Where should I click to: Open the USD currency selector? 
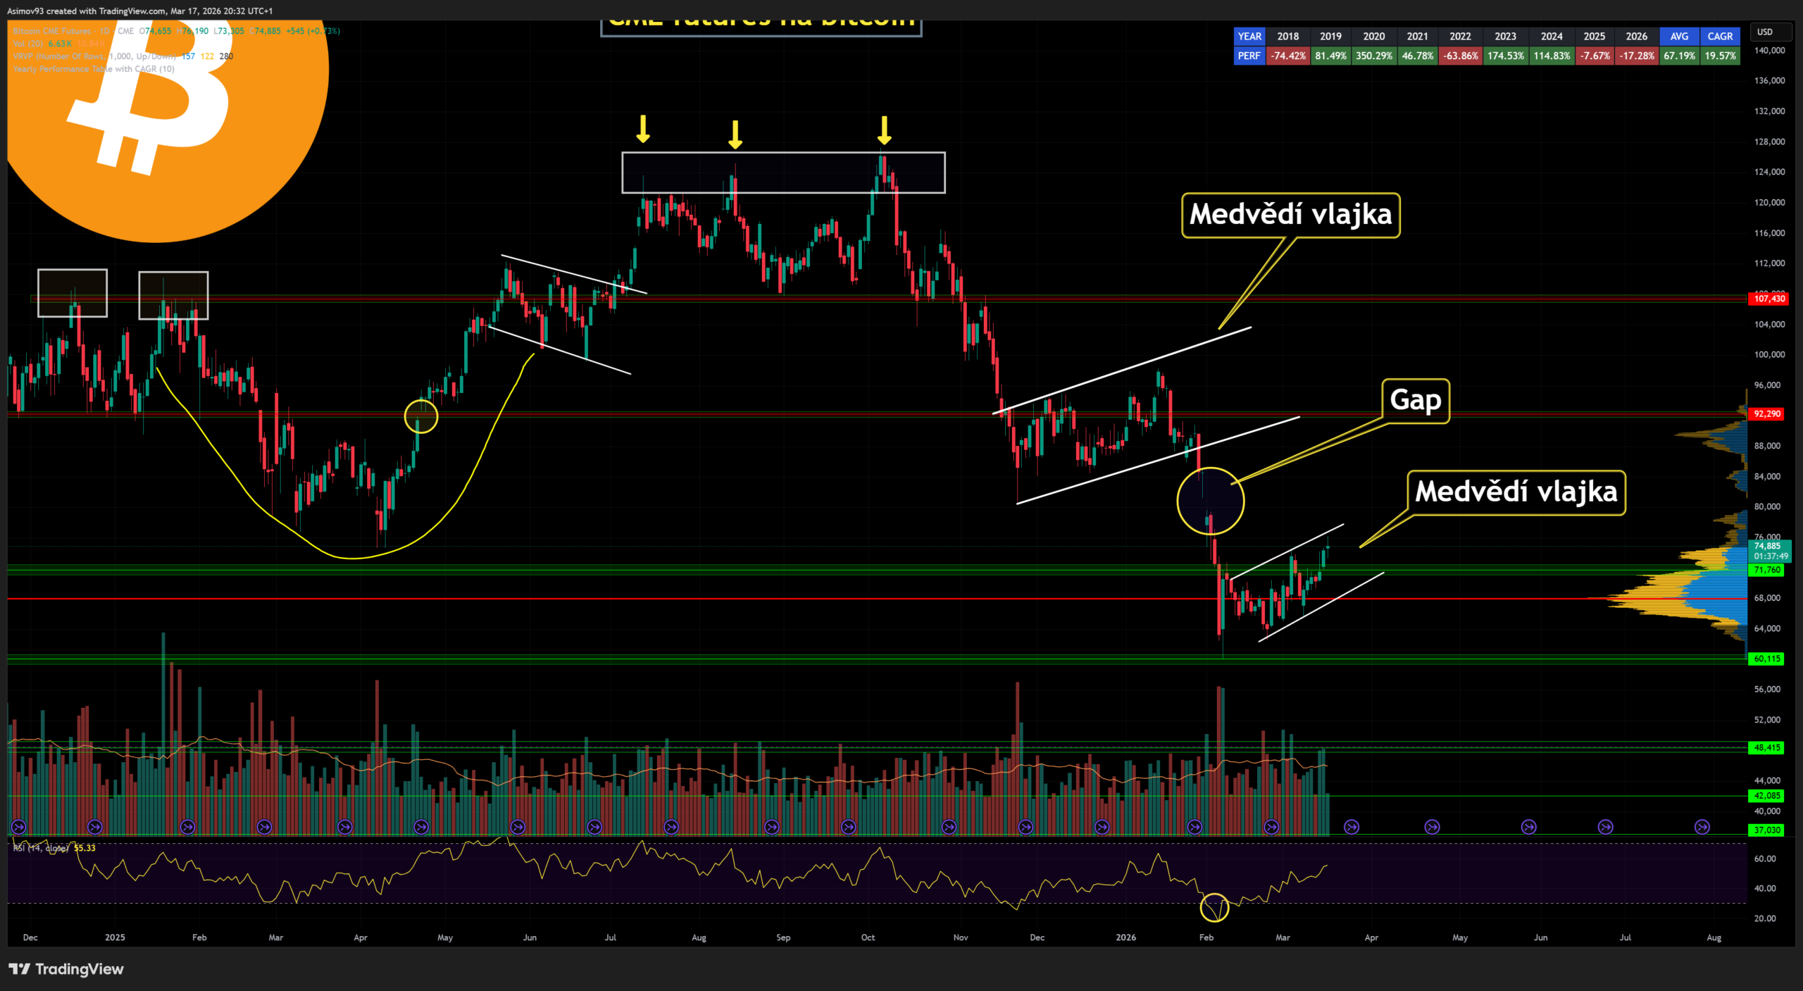pyautogui.click(x=1771, y=32)
